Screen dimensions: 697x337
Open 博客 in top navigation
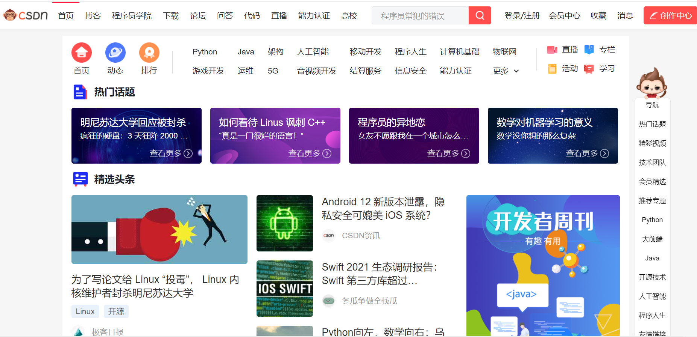(93, 16)
